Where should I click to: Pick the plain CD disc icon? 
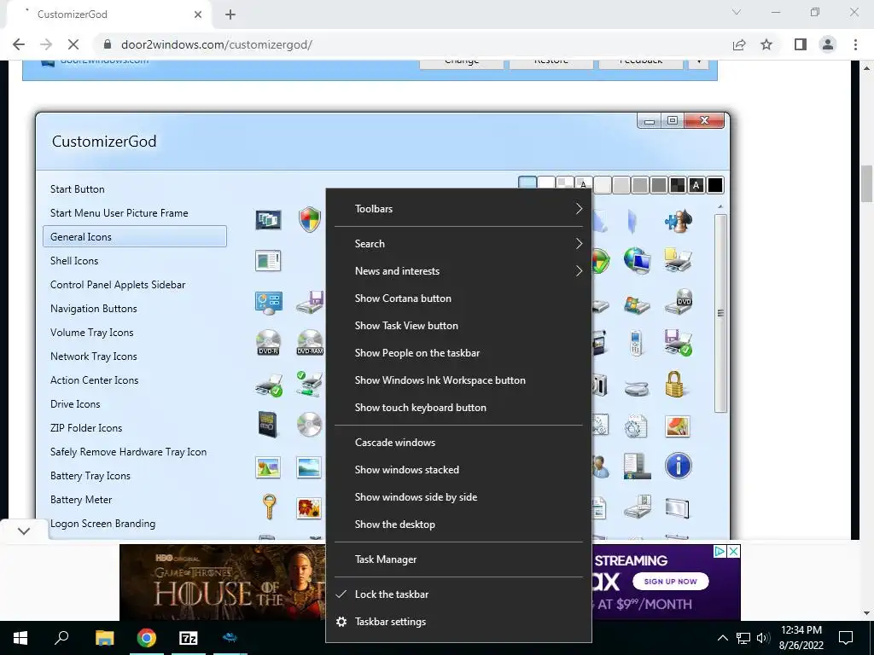pyautogui.click(x=309, y=425)
